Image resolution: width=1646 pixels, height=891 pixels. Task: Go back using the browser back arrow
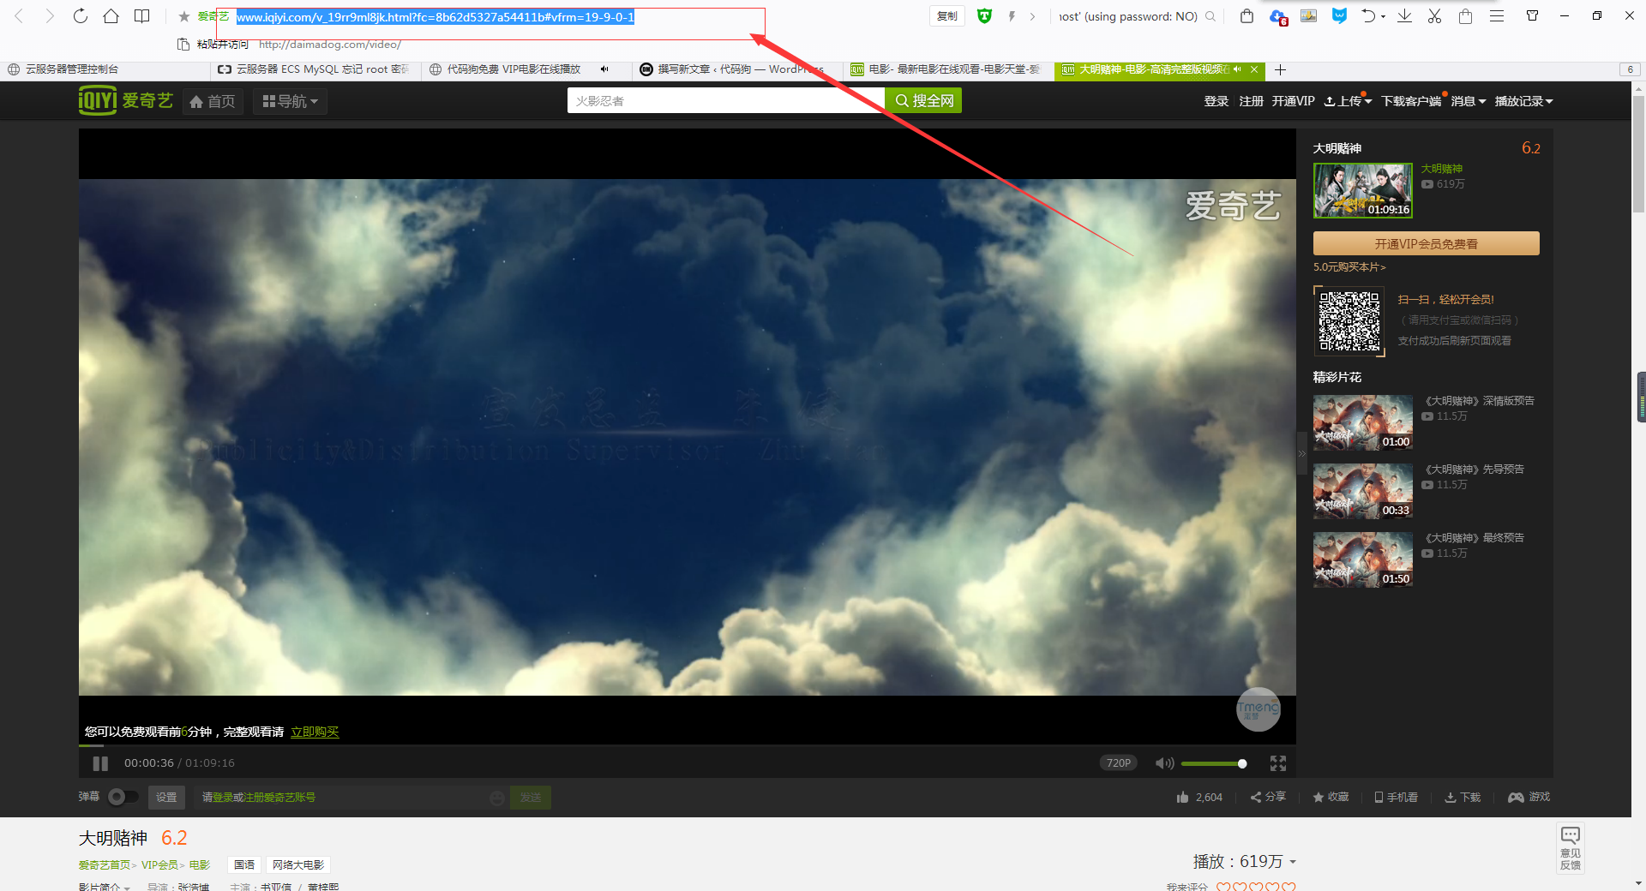[19, 16]
